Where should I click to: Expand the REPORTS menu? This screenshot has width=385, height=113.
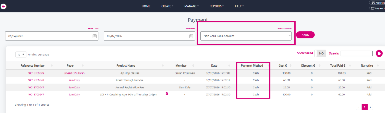click(x=217, y=6)
